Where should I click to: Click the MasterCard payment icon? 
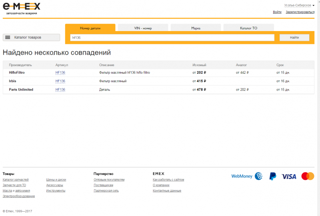[x=308, y=176]
